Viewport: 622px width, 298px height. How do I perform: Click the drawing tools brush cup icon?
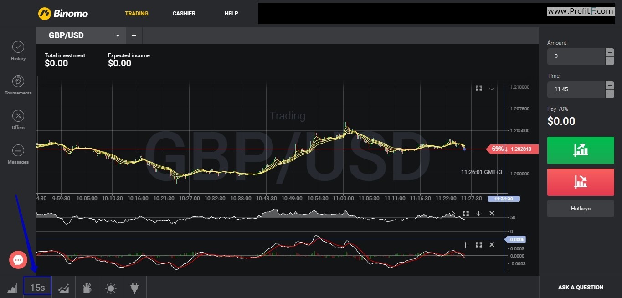click(87, 288)
